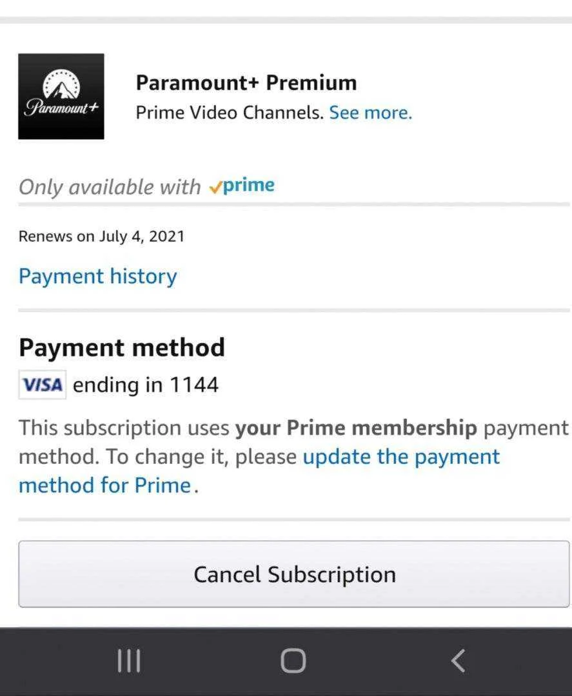Click the Payment method heading
Viewport: 572px width, 696px height.
[122, 347]
